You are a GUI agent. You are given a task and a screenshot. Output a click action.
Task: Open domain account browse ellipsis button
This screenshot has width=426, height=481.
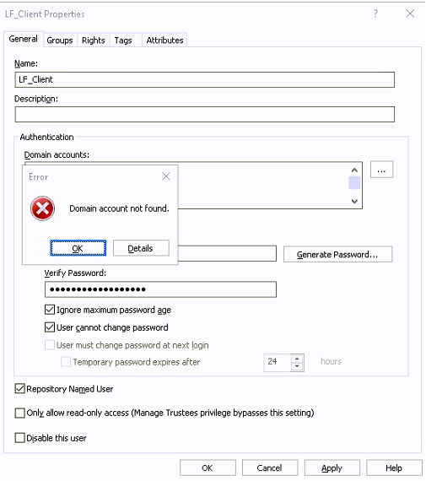pyautogui.click(x=381, y=170)
